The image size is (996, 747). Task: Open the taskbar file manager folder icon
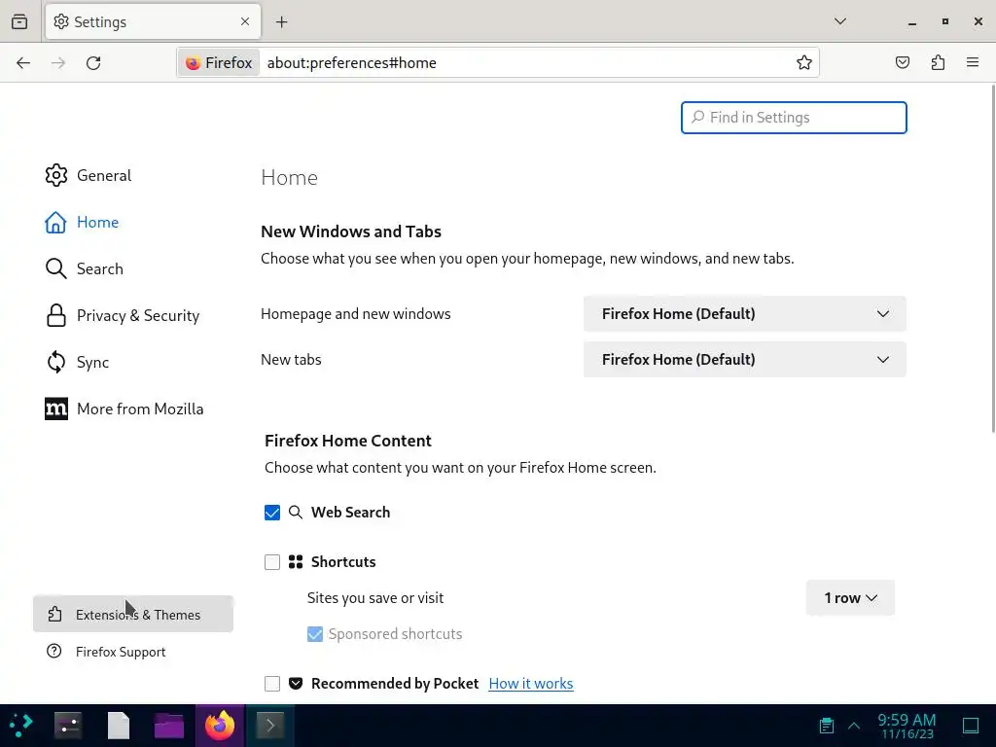(x=169, y=726)
